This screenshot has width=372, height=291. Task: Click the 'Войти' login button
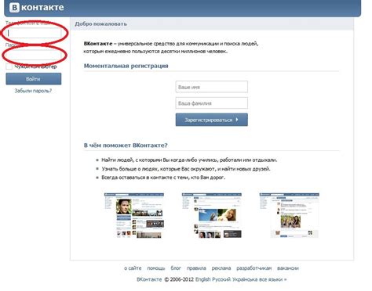tap(34, 79)
